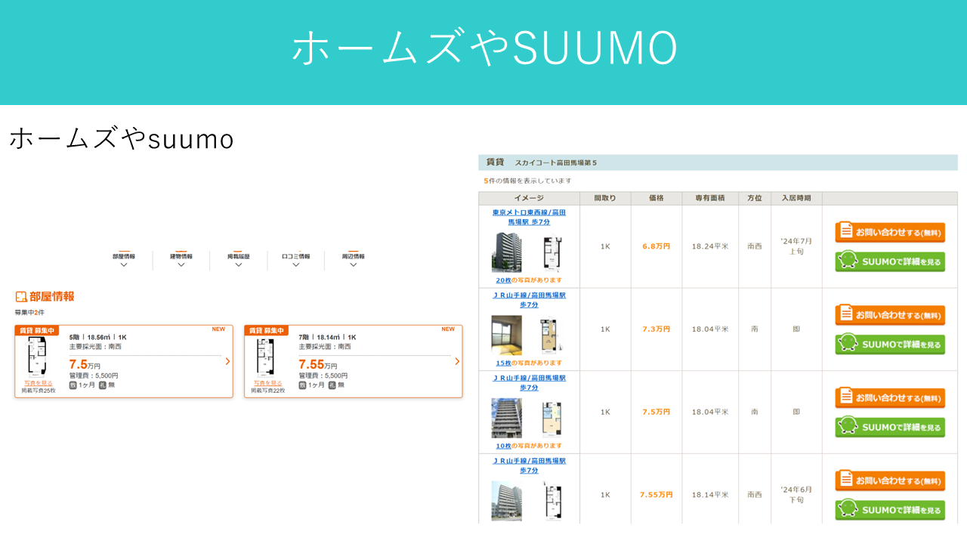Click お問い合わせする(無料) in the 7.55万円 SUUMO row

pos(890,481)
